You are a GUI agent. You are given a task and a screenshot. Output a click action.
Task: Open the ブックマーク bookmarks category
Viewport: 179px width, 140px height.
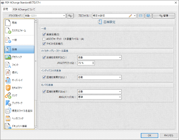[x=19, y=103]
